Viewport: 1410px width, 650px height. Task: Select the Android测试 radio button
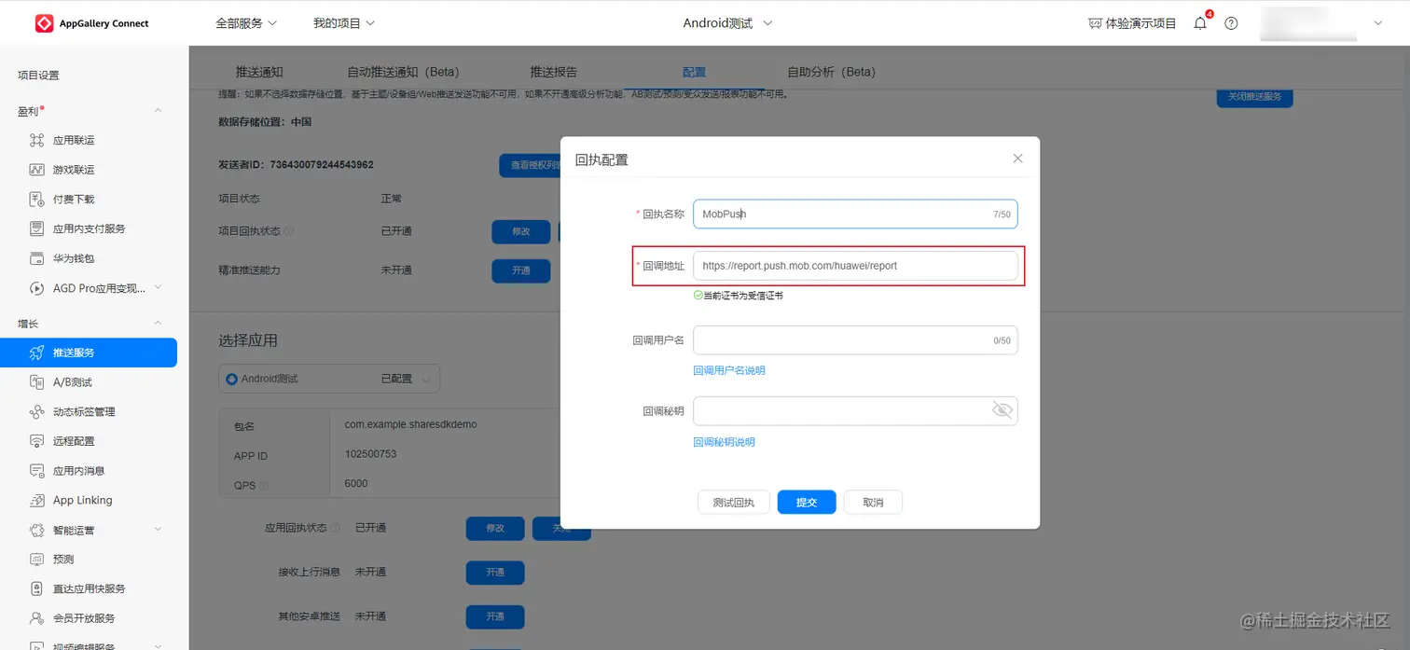tap(232, 380)
